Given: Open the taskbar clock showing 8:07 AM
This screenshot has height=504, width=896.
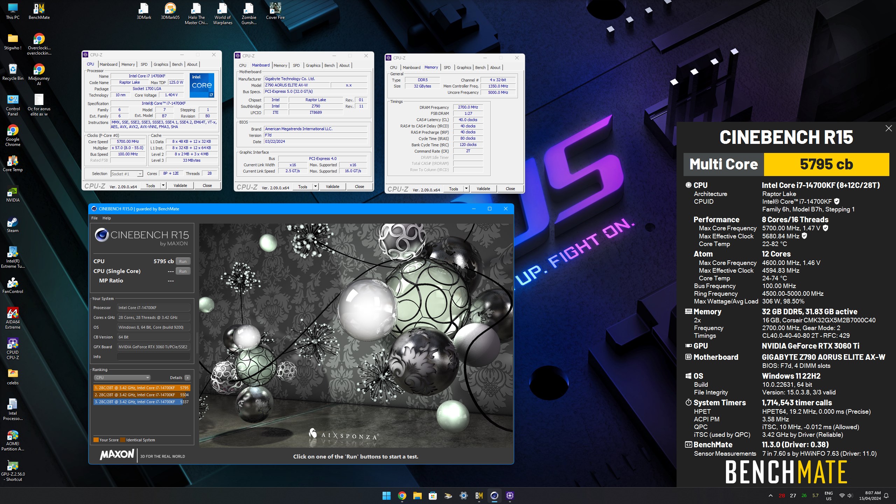Looking at the screenshot, I should point(870,496).
